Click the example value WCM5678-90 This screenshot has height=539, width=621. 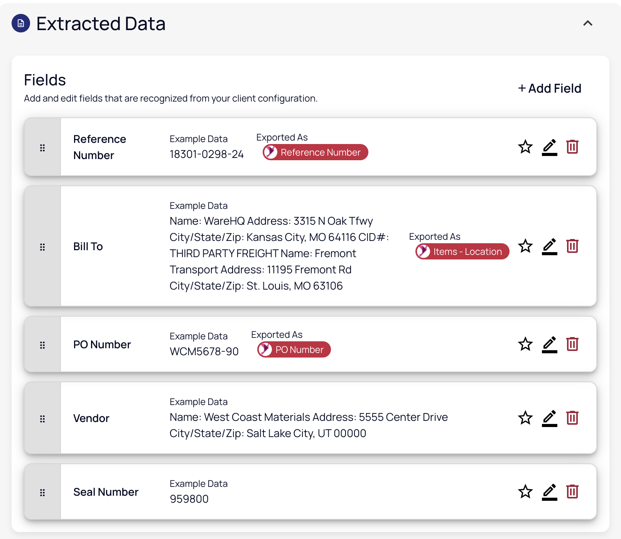(x=204, y=351)
